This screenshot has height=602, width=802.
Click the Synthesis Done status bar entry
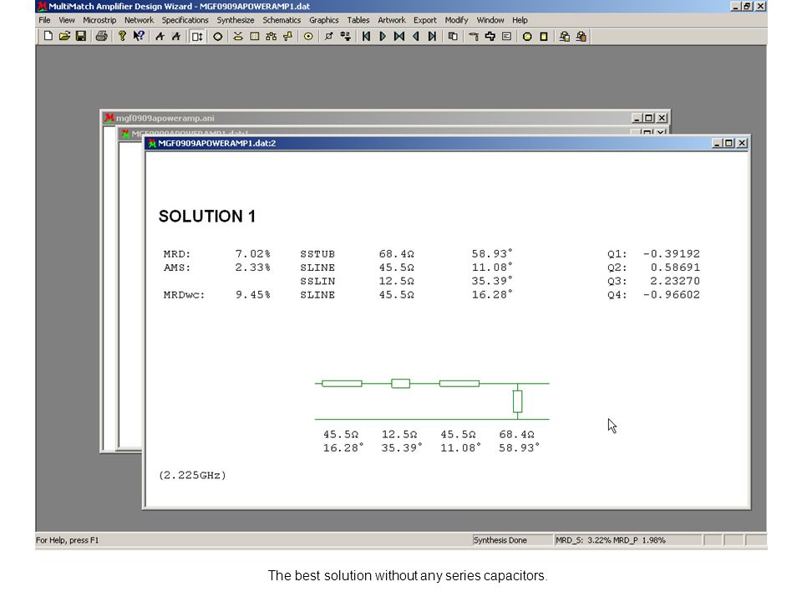click(x=512, y=540)
